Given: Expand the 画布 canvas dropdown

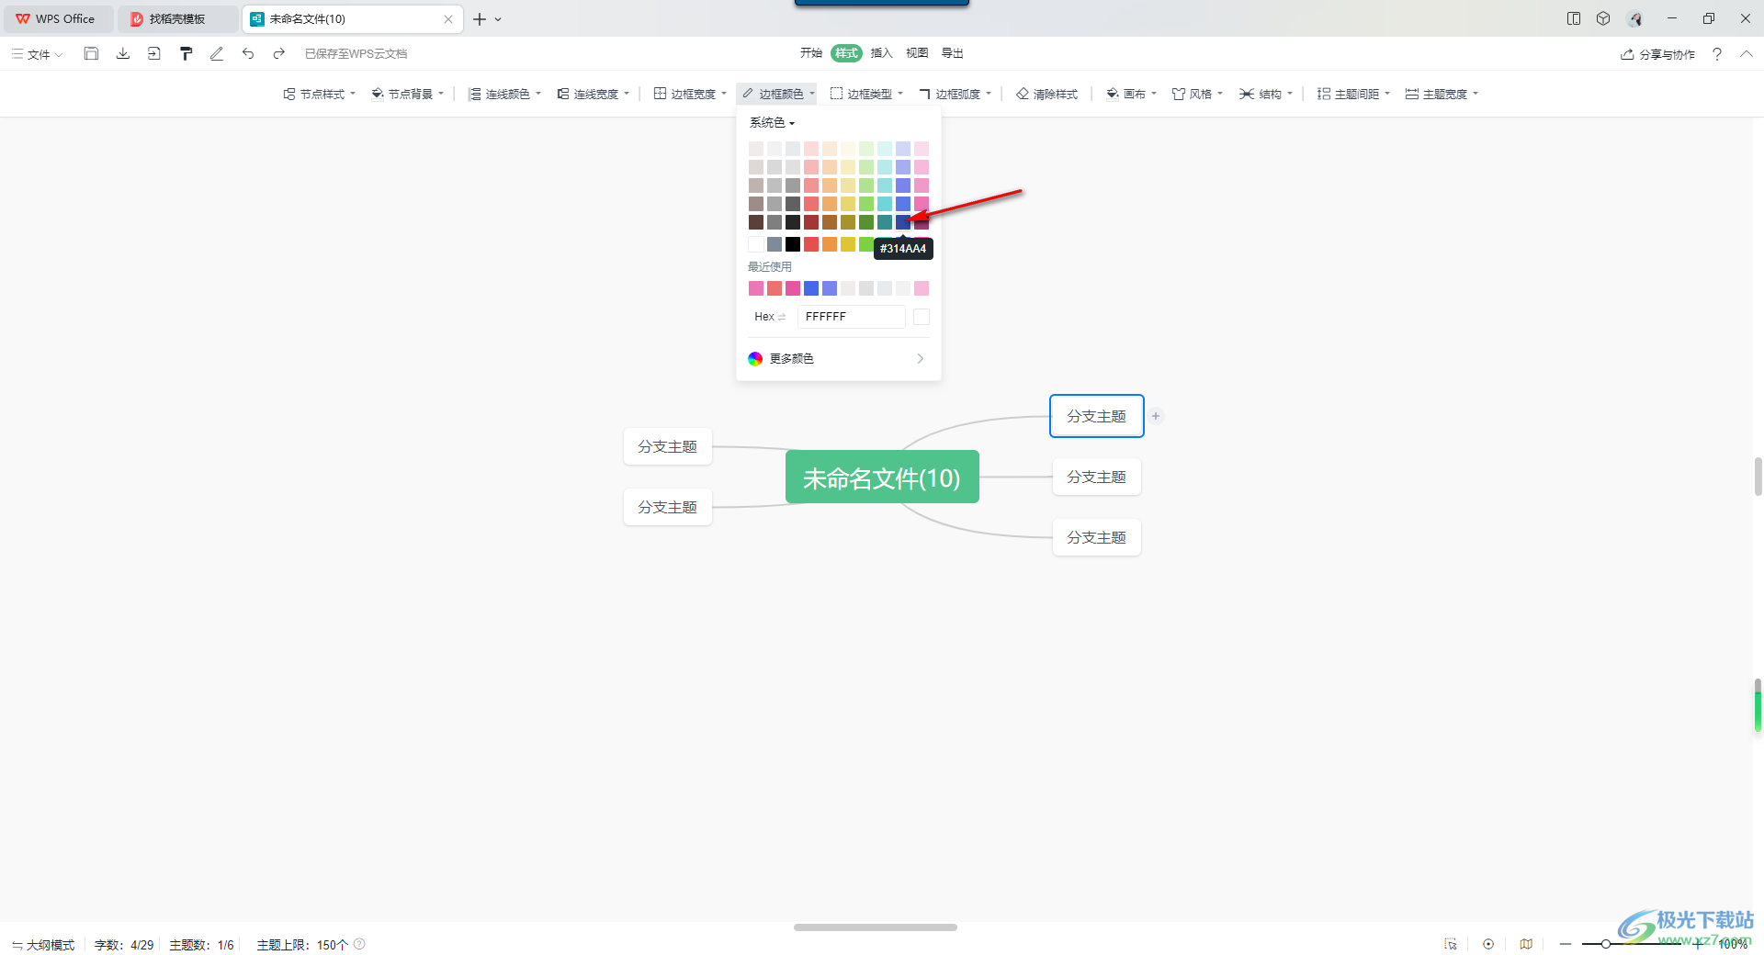Looking at the screenshot, I should click(1131, 94).
